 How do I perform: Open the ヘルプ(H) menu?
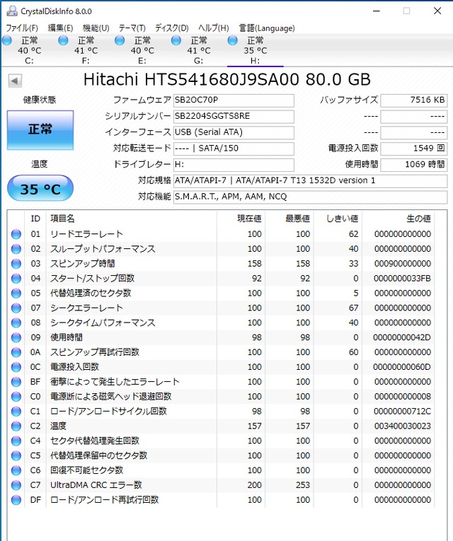pos(214,28)
